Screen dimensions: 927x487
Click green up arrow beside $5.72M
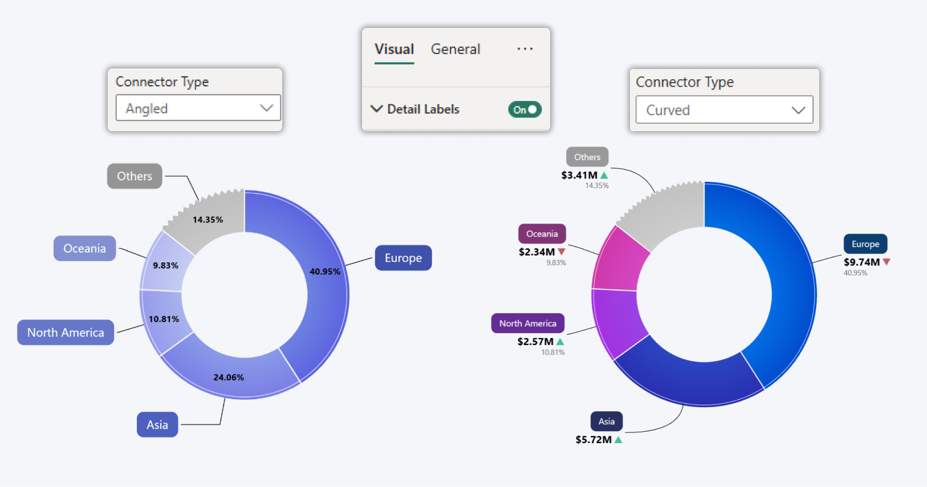pos(619,440)
